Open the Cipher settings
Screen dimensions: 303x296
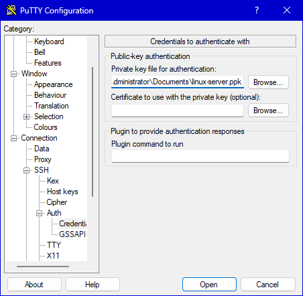click(57, 202)
